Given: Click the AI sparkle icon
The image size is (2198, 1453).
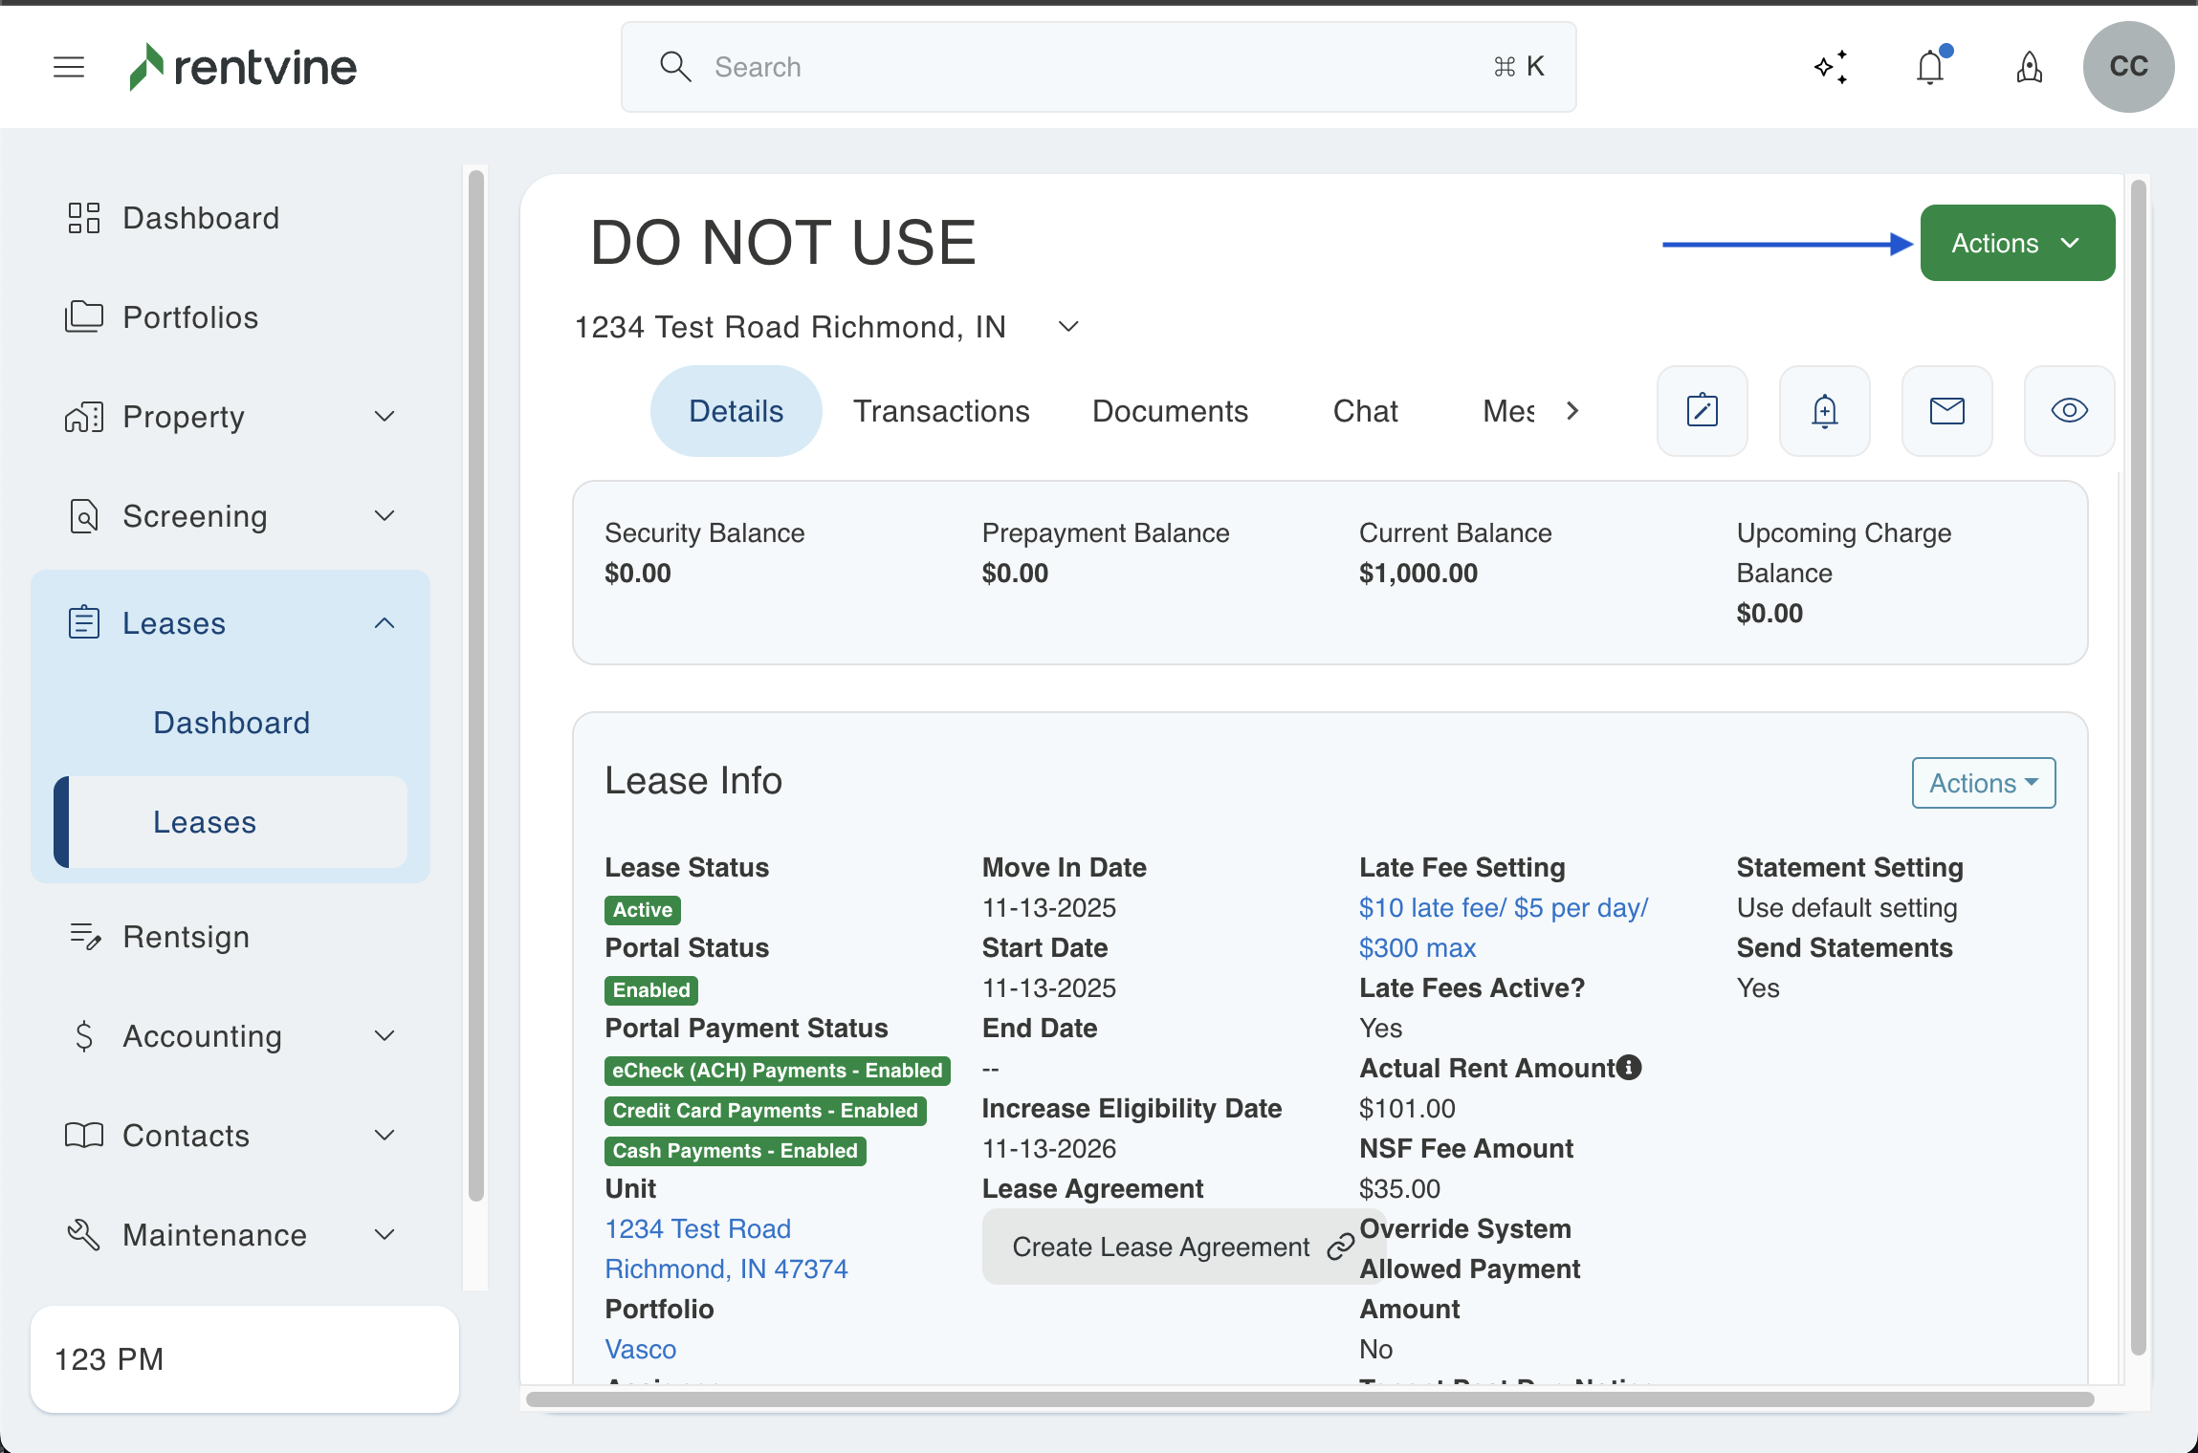Looking at the screenshot, I should pos(1831,67).
